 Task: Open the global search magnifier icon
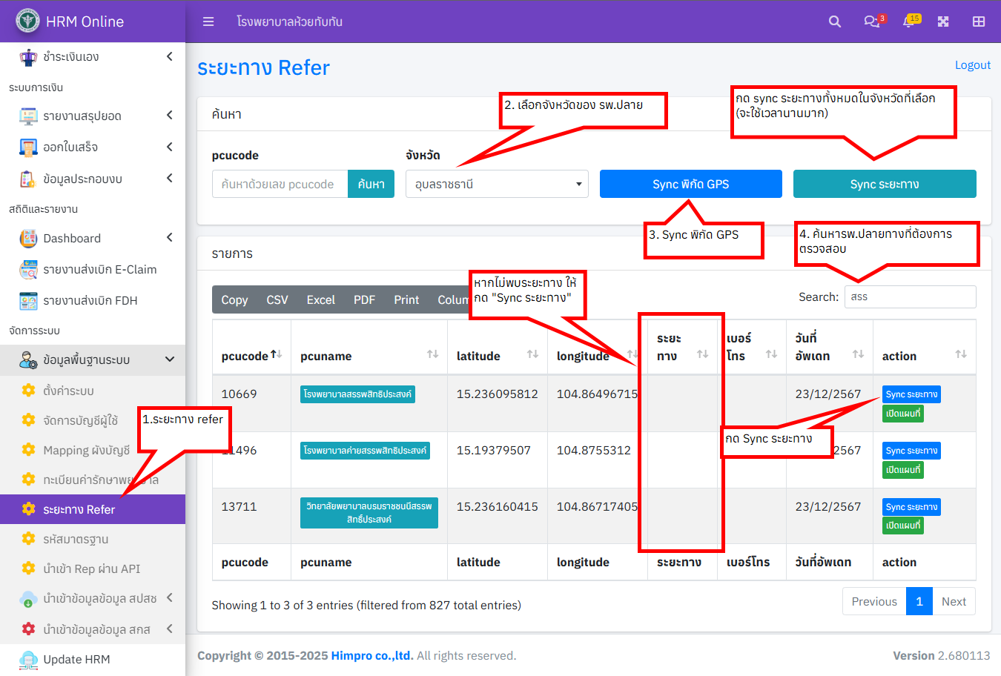pos(835,21)
